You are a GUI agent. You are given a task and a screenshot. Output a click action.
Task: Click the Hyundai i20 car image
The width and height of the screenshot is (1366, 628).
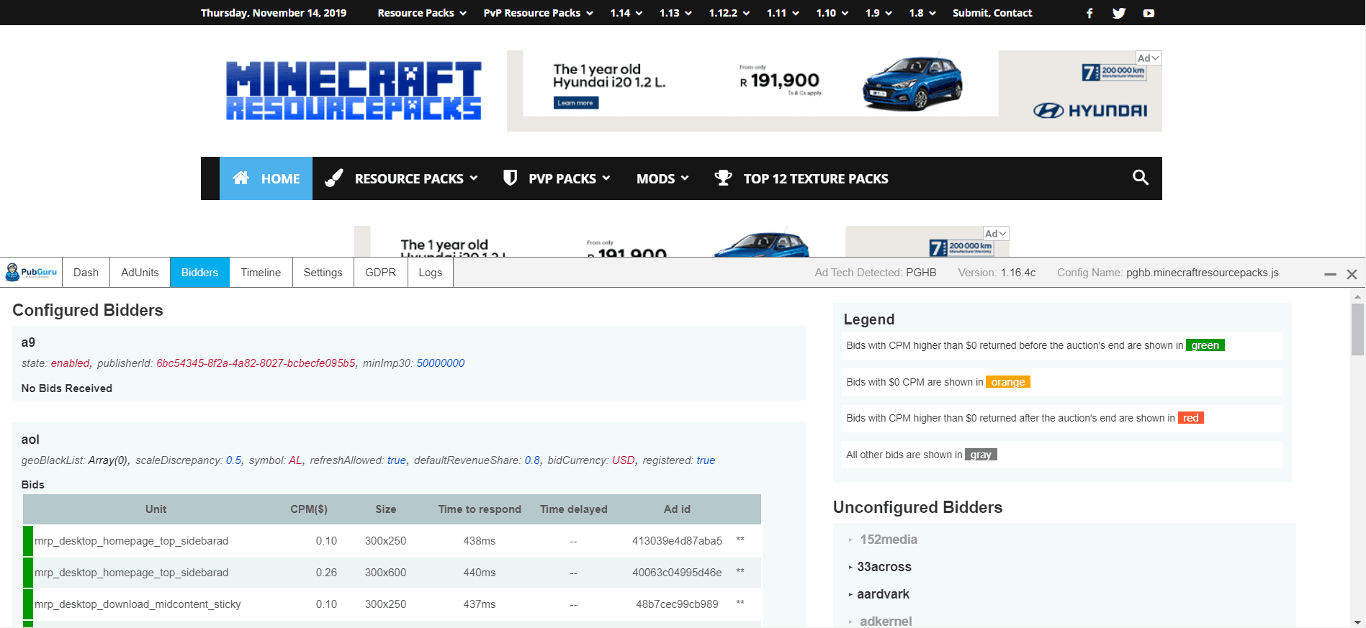coord(912,83)
